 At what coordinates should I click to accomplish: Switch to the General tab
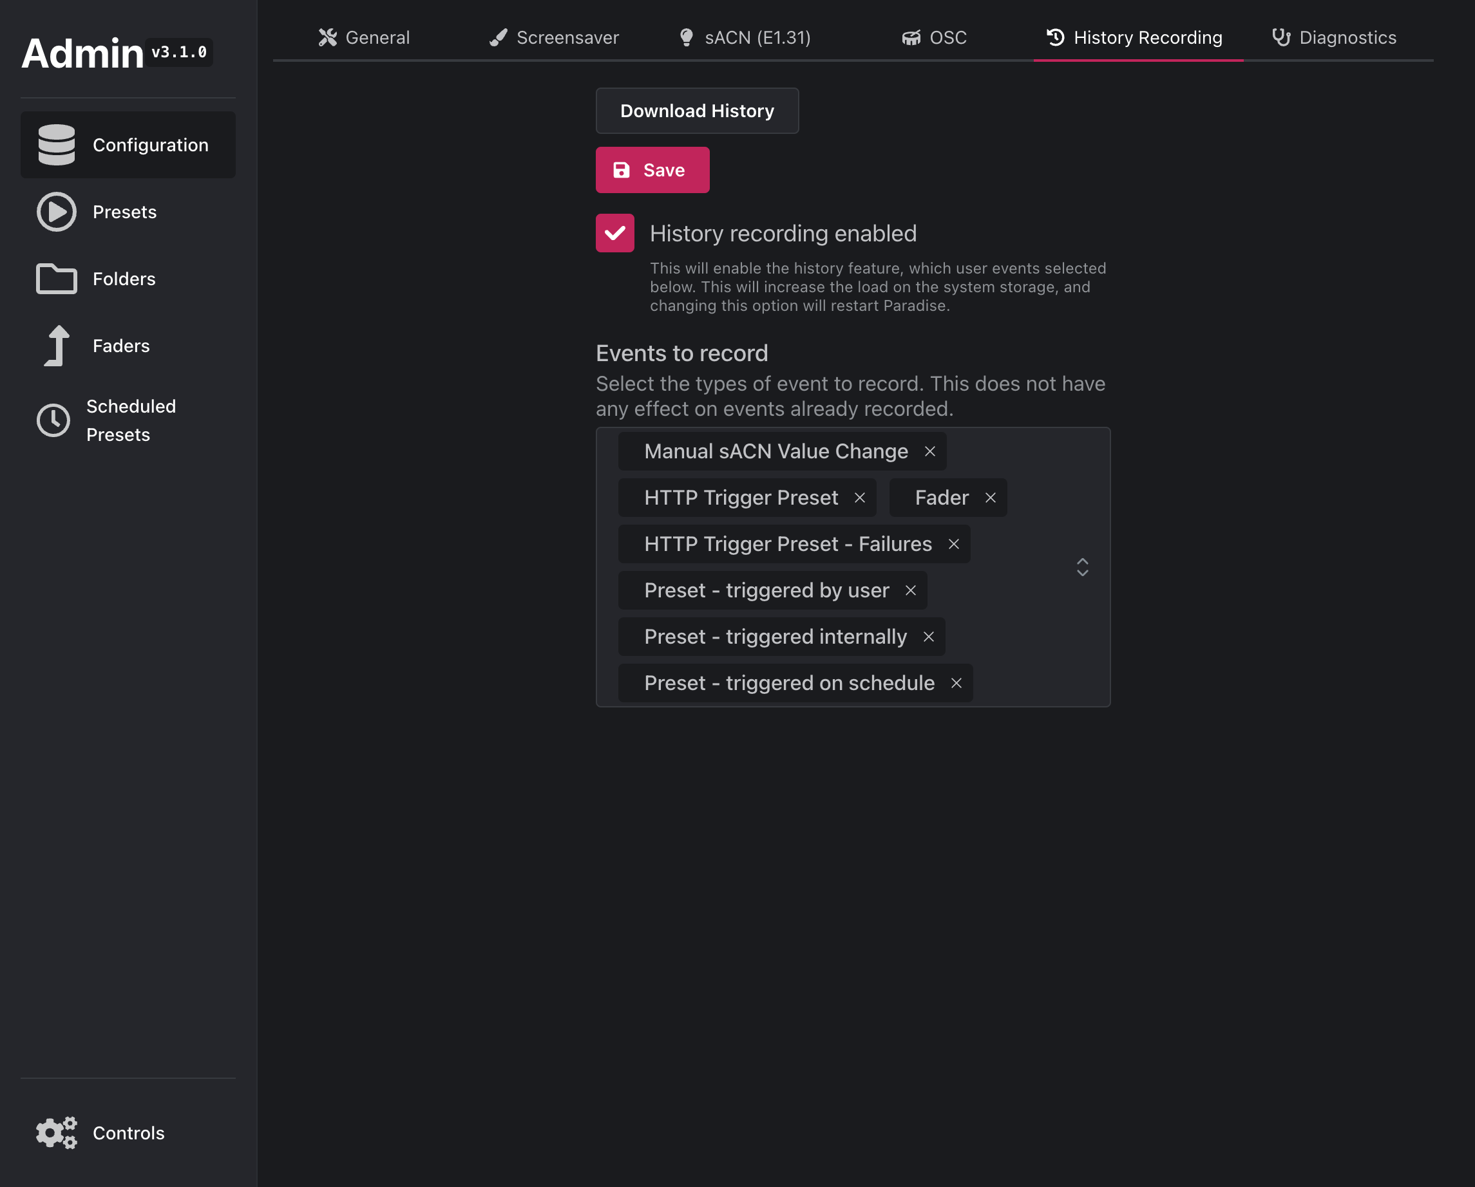[x=364, y=37]
